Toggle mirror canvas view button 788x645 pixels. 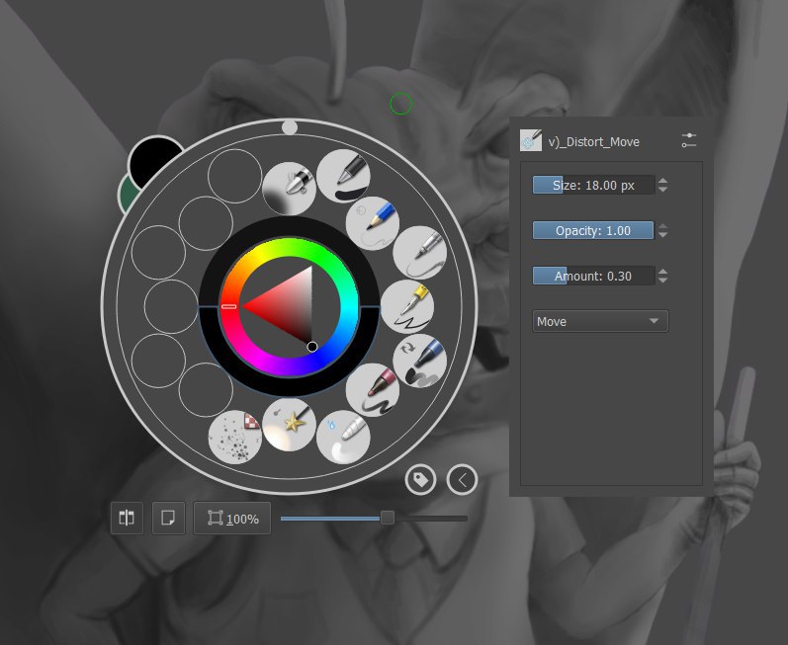click(127, 518)
